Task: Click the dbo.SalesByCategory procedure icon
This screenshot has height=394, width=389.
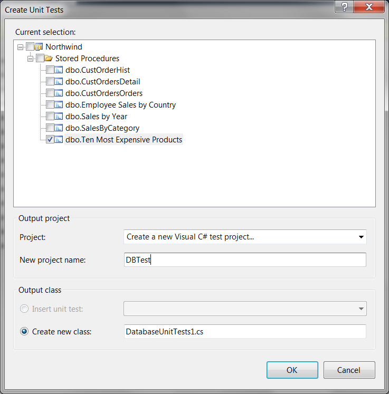Action: (x=59, y=128)
